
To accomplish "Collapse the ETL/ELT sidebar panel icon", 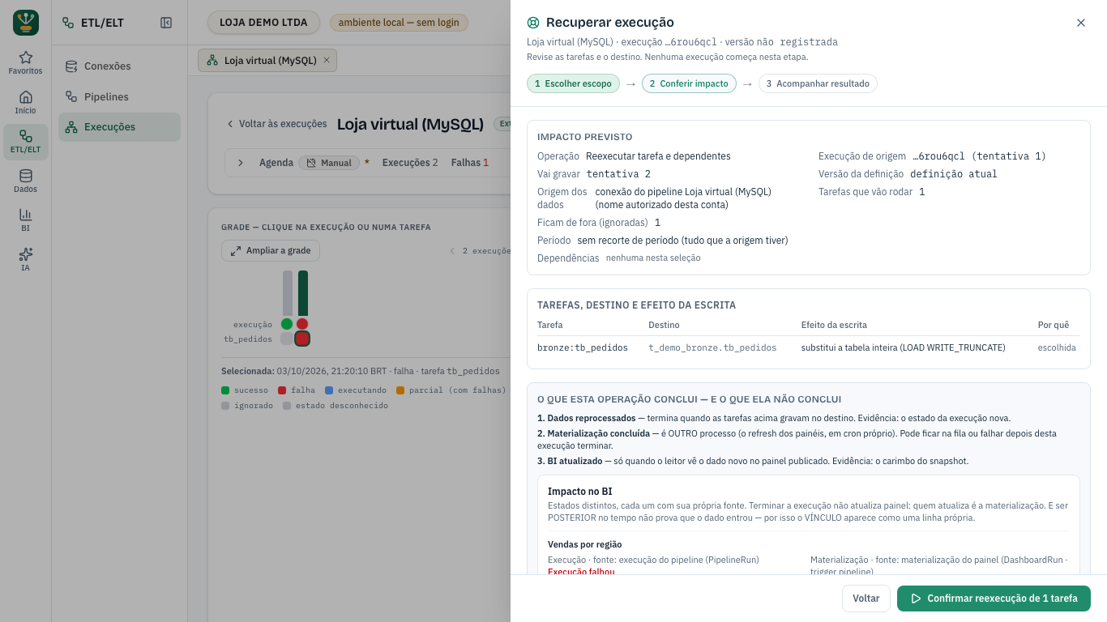I will click(166, 23).
